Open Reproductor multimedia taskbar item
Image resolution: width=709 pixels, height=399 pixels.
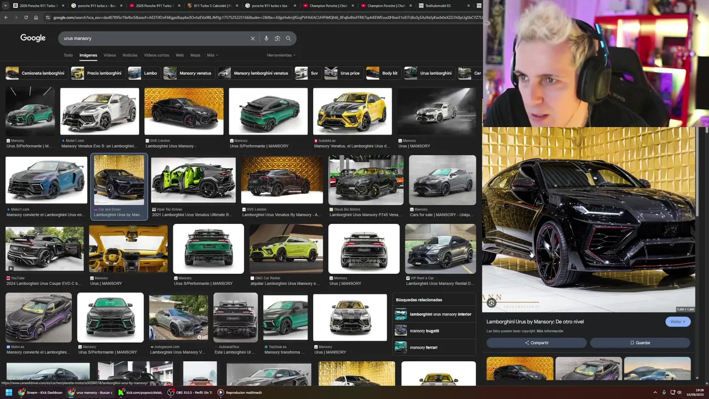pyautogui.click(x=239, y=392)
